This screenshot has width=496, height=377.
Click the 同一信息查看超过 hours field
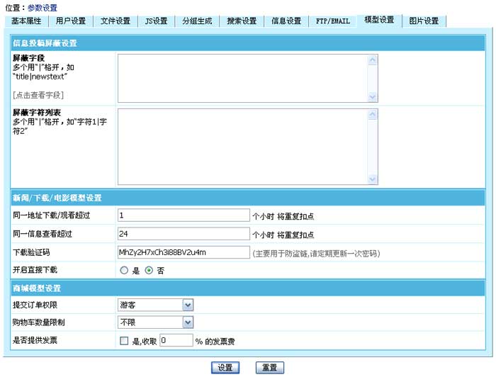tap(184, 233)
